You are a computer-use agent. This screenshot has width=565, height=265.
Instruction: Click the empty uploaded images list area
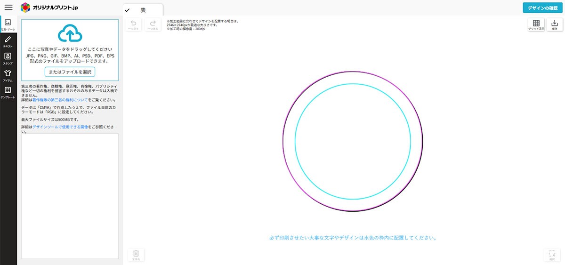tap(70, 196)
